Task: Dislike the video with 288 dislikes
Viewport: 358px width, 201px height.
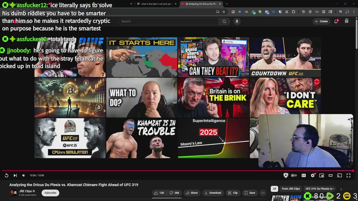Action: point(174,193)
